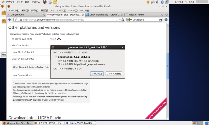Switch to Genymotion Site taskbar window
This screenshot has width=209, height=125.
pyautogui.click(x=18, y=123)
